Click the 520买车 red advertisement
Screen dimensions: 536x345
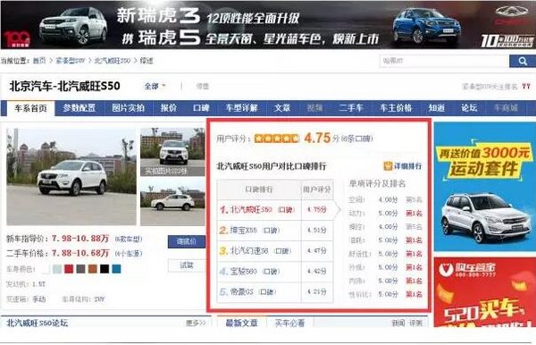485,292
